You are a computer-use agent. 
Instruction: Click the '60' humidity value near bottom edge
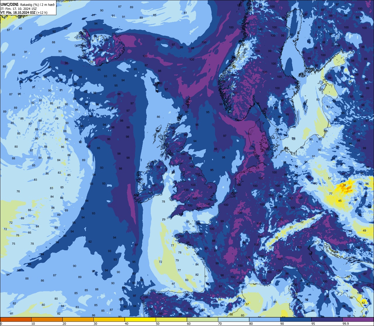pyautogui.click(x=243, y=315)
